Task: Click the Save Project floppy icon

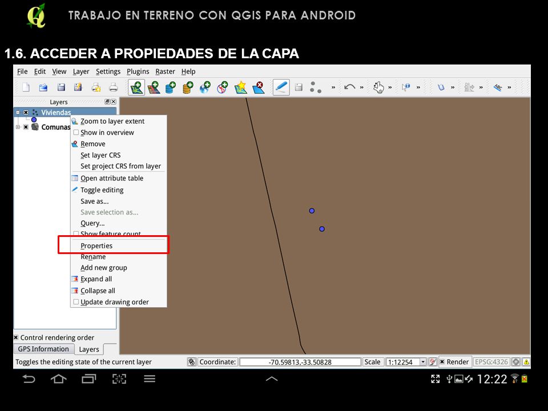Action: (x=61, y=87)
